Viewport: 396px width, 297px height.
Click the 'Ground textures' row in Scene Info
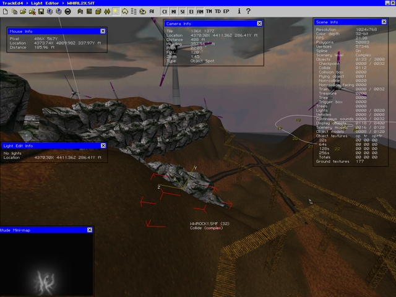click(x=340, y=161)
